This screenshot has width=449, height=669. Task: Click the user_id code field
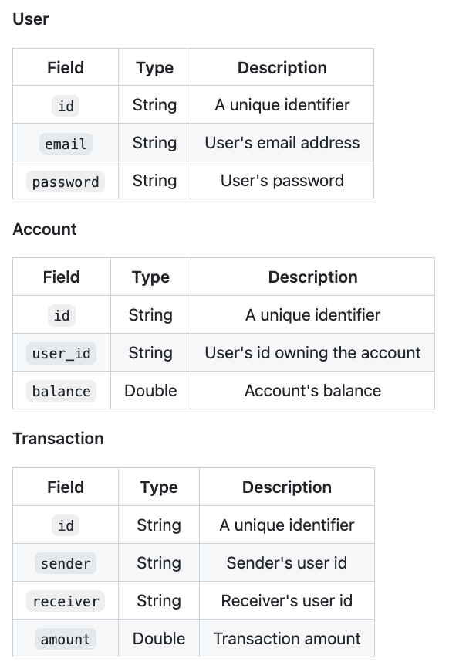pos(62,353)
